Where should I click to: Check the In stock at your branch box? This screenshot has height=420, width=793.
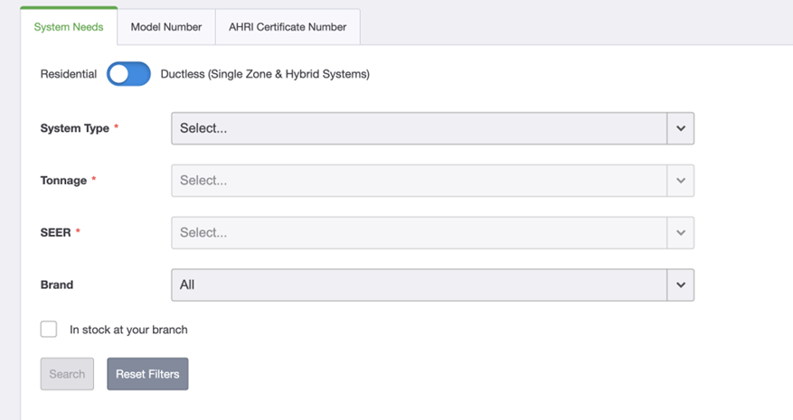click(49, 330)
